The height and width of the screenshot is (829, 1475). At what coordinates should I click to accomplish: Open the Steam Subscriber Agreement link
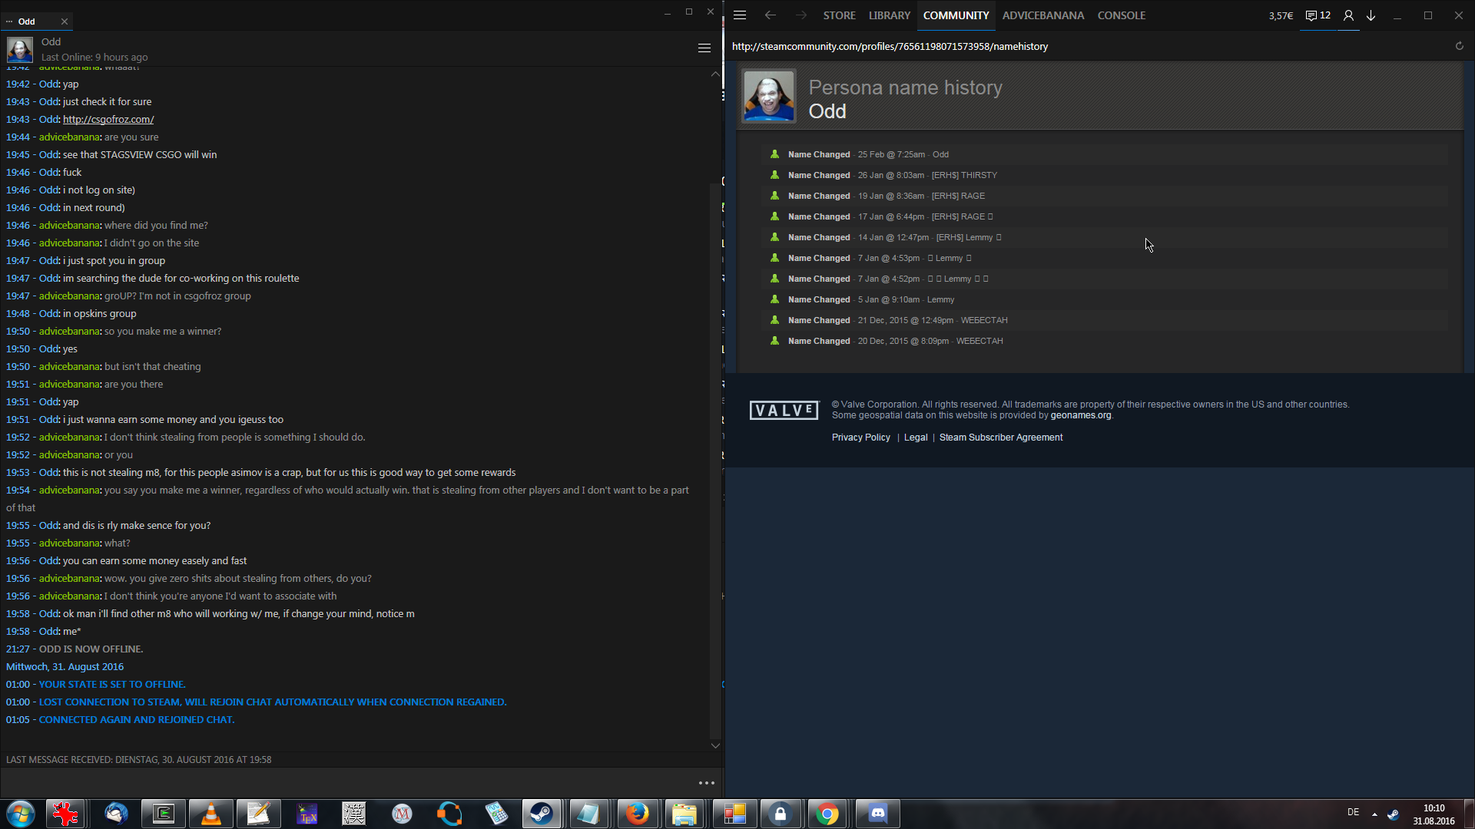click(x=1000, y=438)
